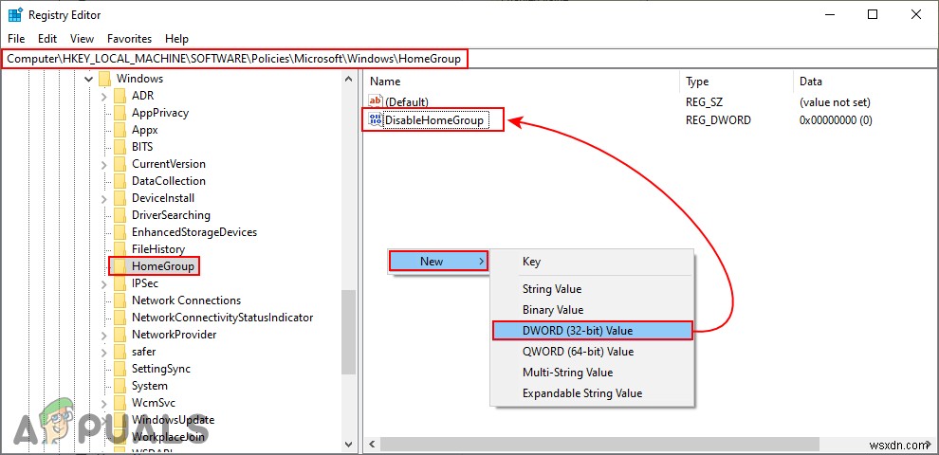939x455 pixels.
Task: Click the tree pane vertical scrollbar thumb
Action: tap(348, 332)
